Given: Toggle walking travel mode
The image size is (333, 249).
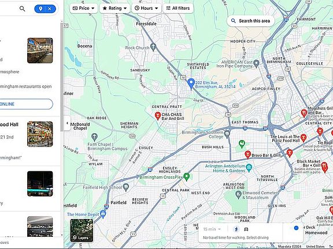Looking at the screenshot, I should pos(236,229).
